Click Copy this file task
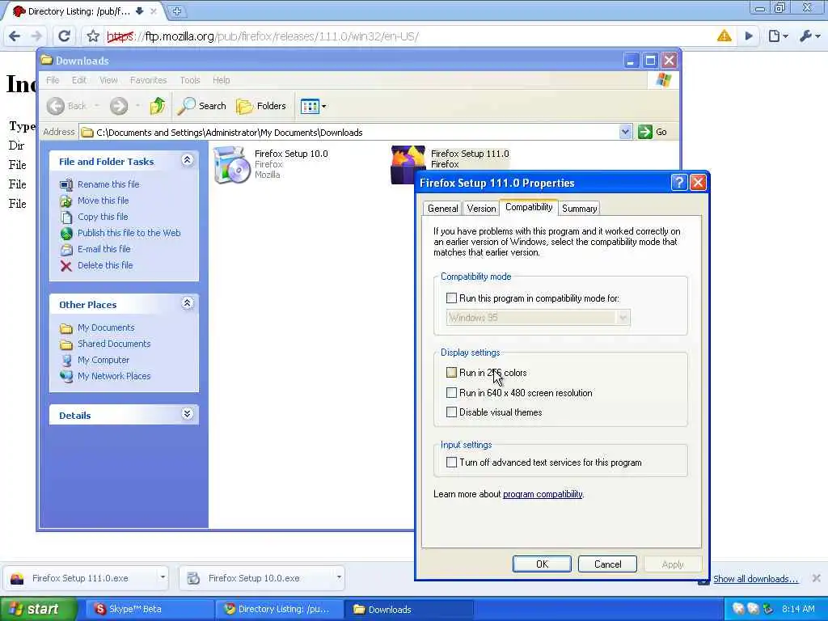The image size is (828, 621). pos(103,217)
